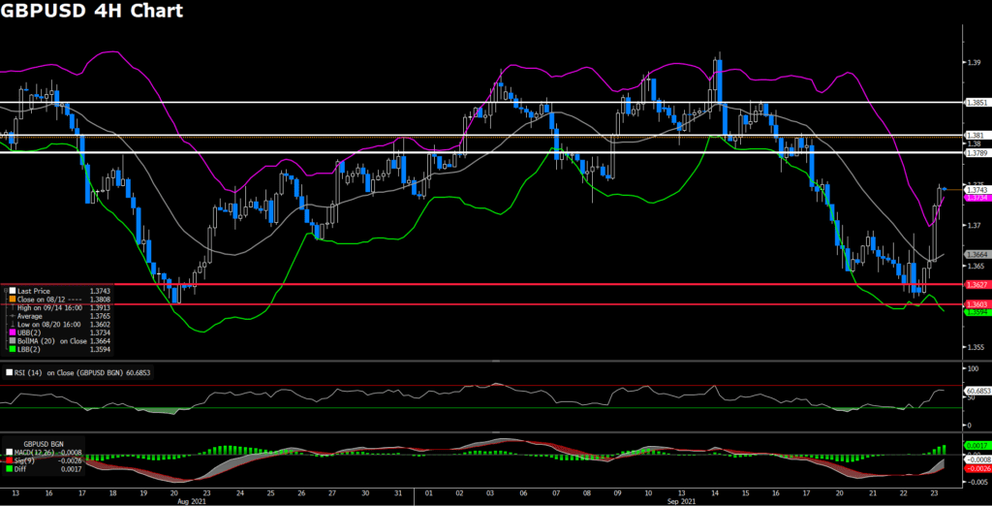Screen dimensions: 992x506
Task: Click the 1.3808 value in legend
Action: (x=100, y=300)
